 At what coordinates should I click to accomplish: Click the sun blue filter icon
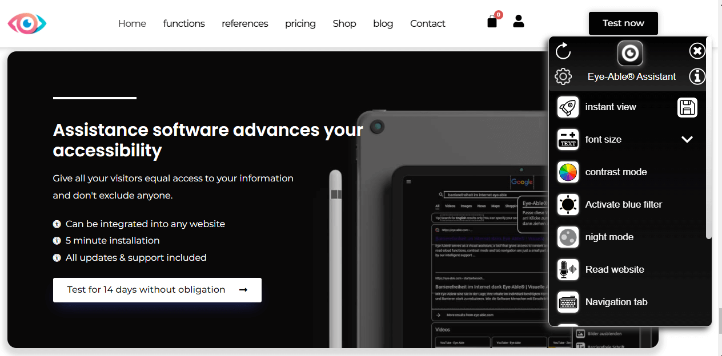click(568, 205)
